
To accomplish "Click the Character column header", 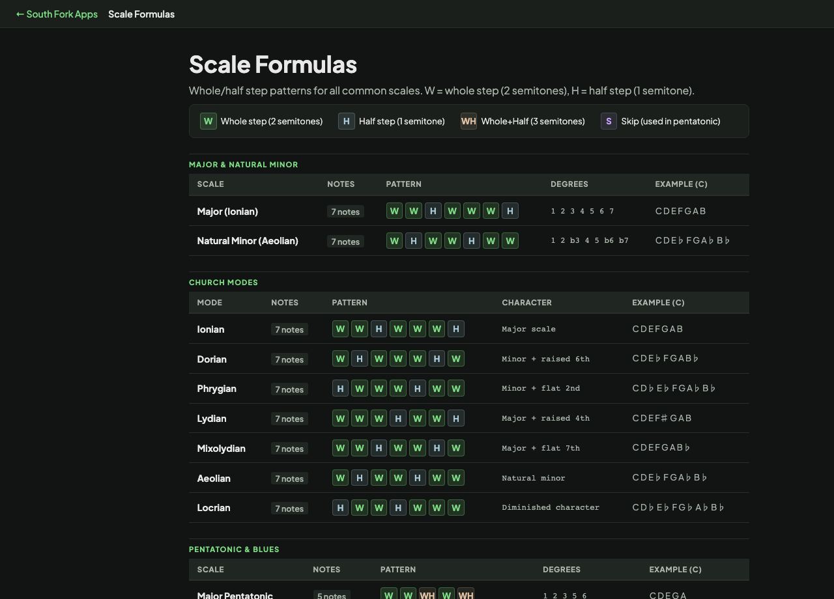I will pos(526,302).
